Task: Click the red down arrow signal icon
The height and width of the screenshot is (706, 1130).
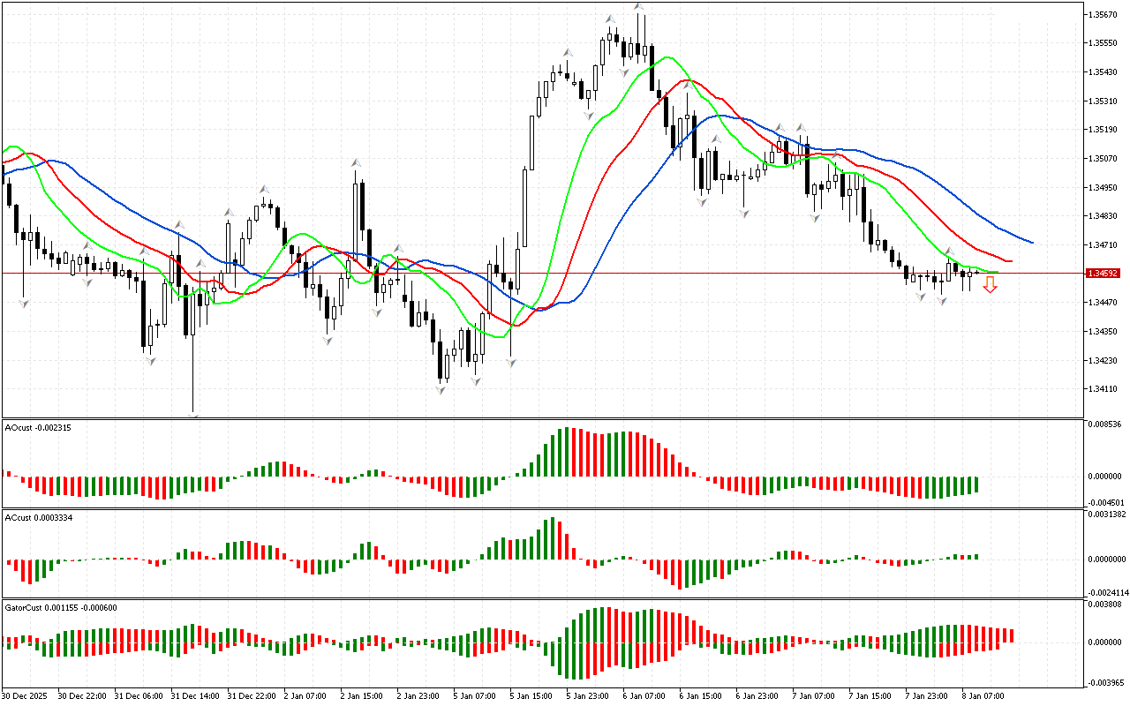Action: pyautogui.click(x=991, y=284)
